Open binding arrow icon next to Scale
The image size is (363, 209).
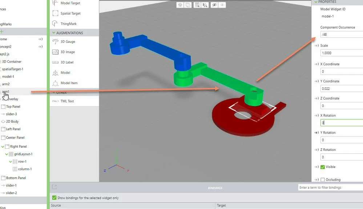316,46
